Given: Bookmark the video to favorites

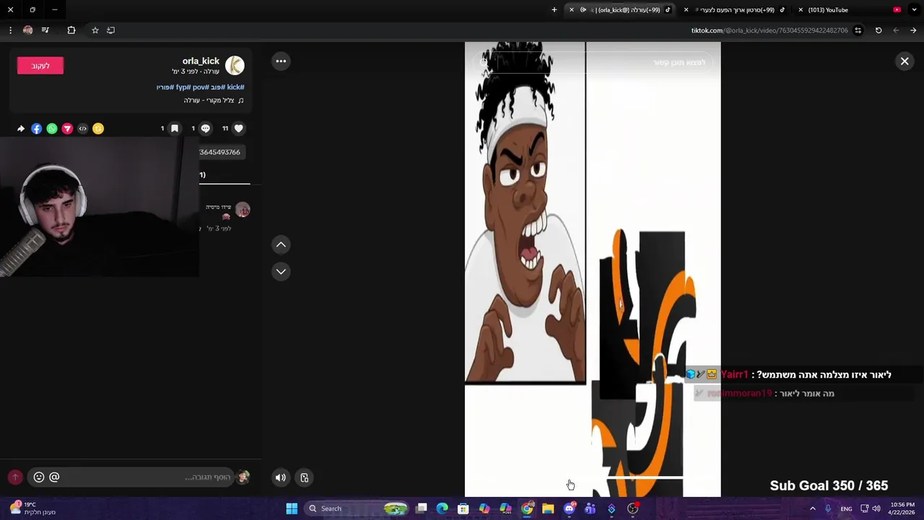Looking at the screenshot, I should [x=174, y=129].
